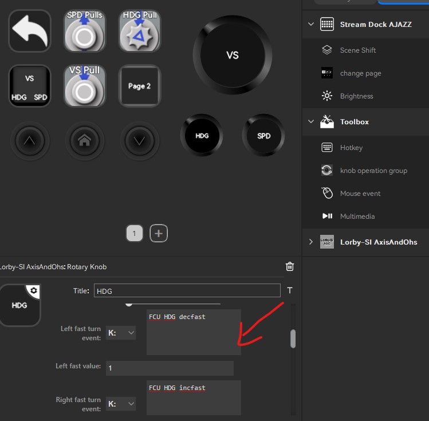The height and width of the screenshot is (421, 429).
Task: Add a new page with plus button
Action: [x=159, y=233]
